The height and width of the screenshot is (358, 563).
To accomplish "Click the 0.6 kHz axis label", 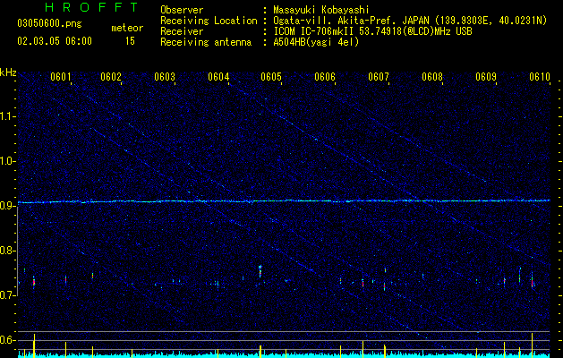I will [x=8, y=340].
